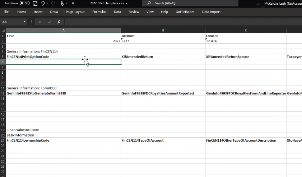Switch to the Data tab

117,12
